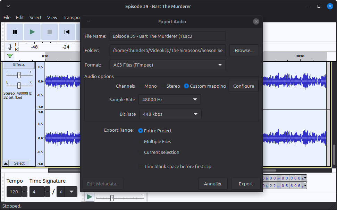Viewport: 337px width, 210px height.
Task: Click into the File Name text field
Action: coord(168,36)
